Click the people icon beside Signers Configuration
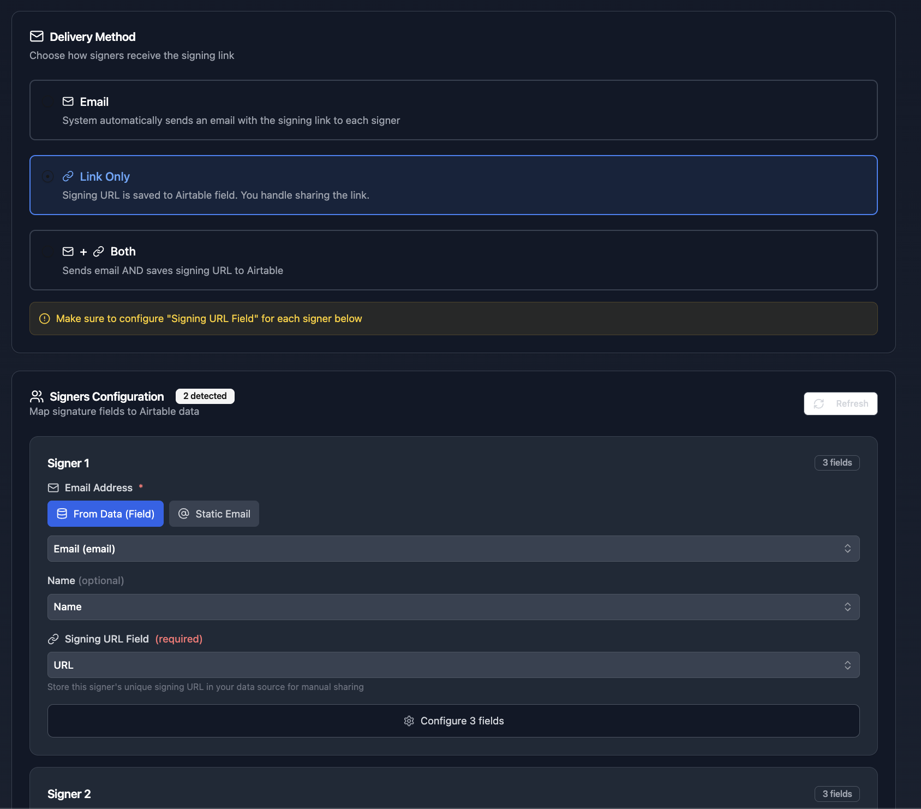Image resolution: width=921 pixels, height=809 pixels. click(37, 396)
